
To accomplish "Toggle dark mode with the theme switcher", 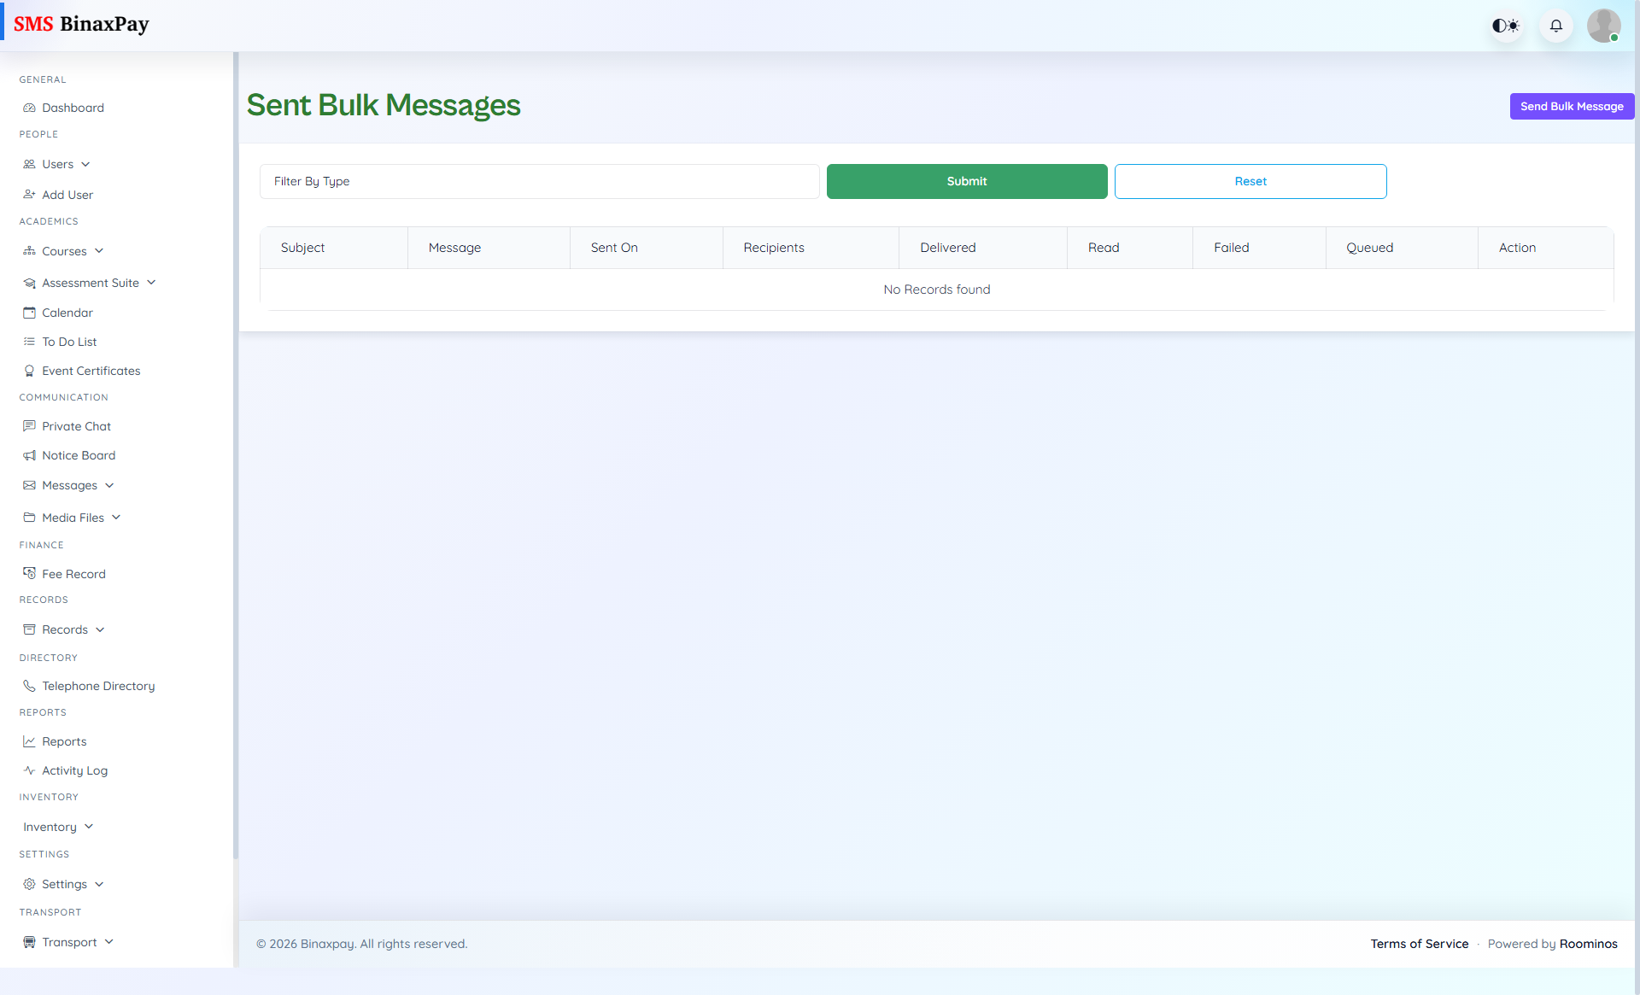I will pos(1505,26).
